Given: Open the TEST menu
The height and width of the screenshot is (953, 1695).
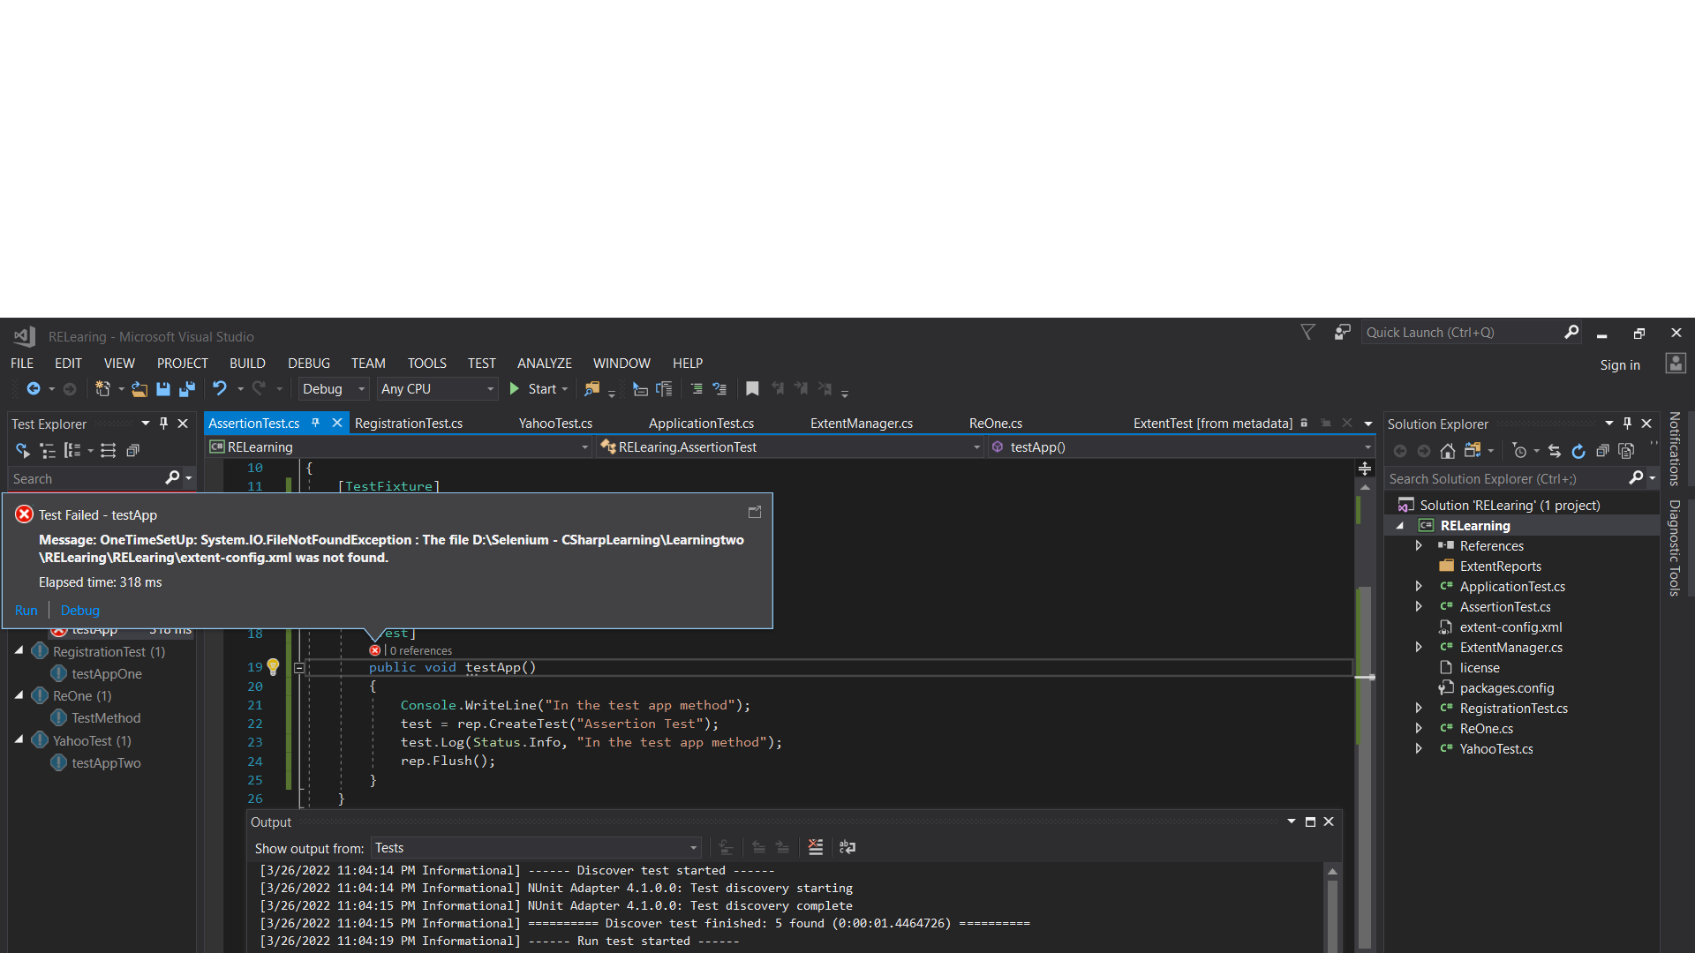Looking at the screenshot, I should [481, 364].
